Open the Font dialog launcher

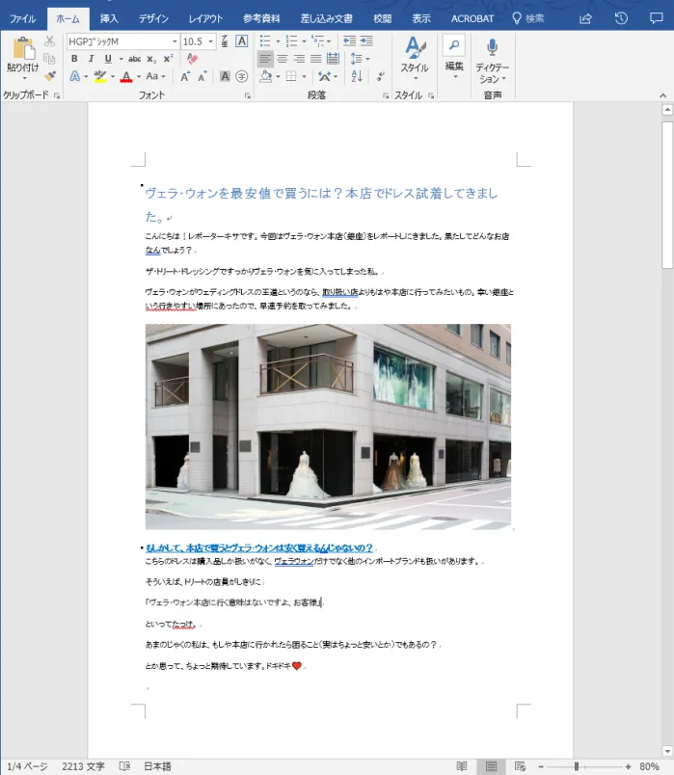click(x=247, y=95)
